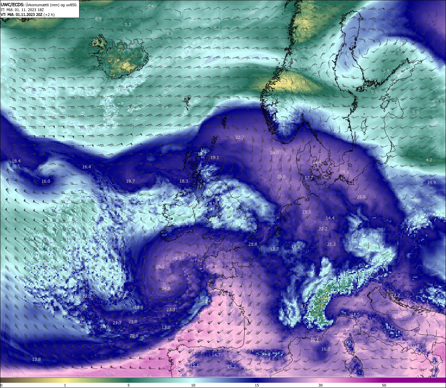446x388 pixels.
Task: Click the 13.8 value at the lower left
Action: coord(36,359)
